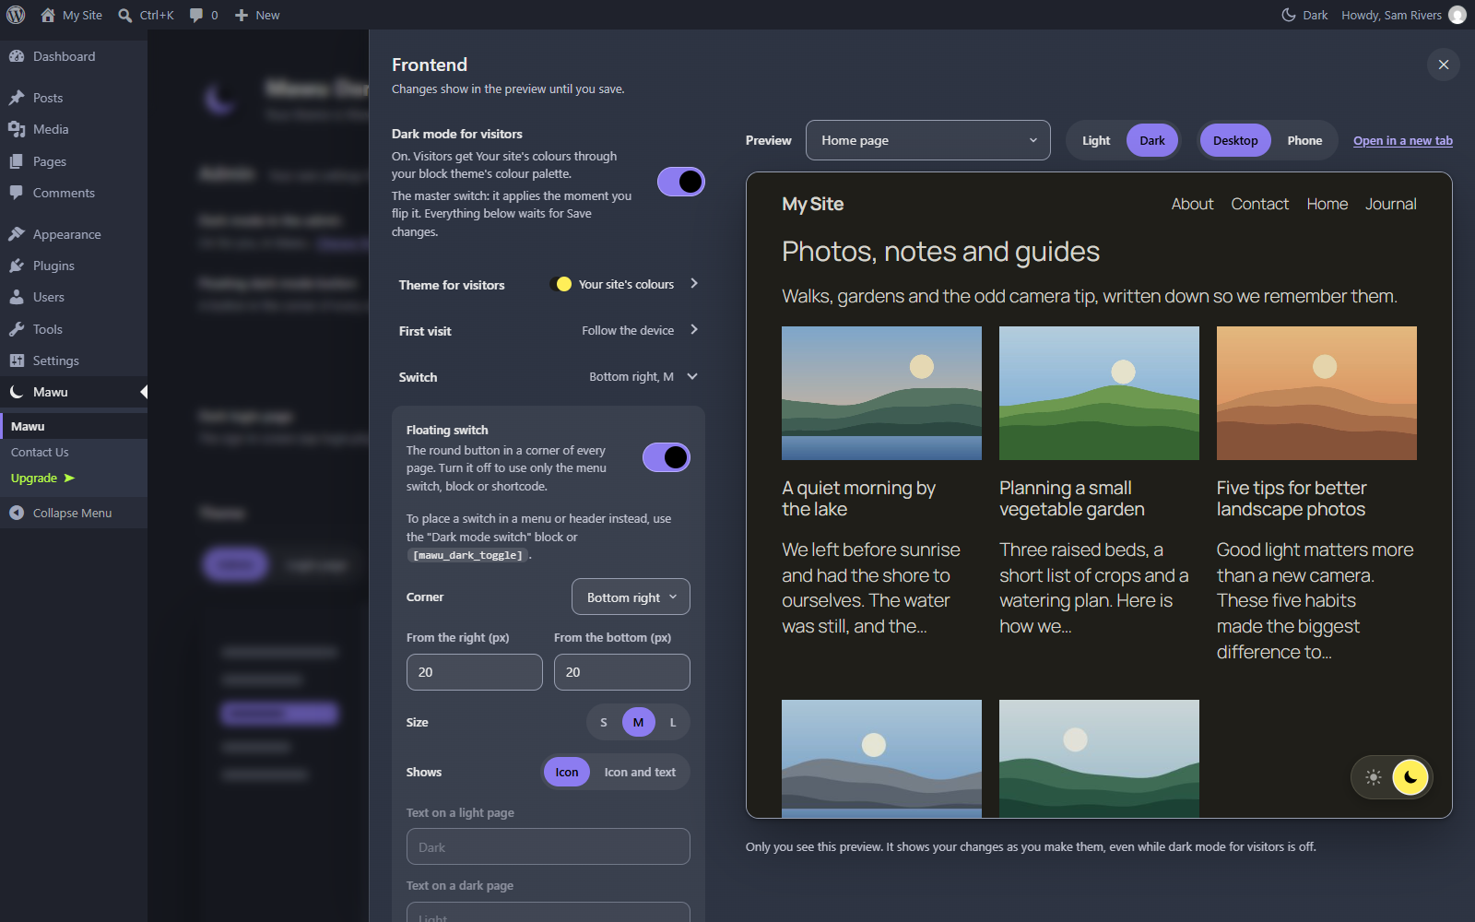Open Comments menu in sidebar
Image resolution: width=1475 pixels, height=922 pixels.
[74, 193]
